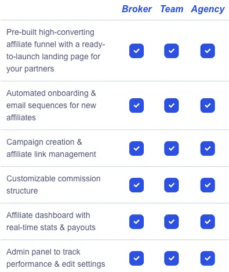The image size is (229, 272).
Task: Toggle Team checkbox for admin panel row
Action: [x=172, y=258]
